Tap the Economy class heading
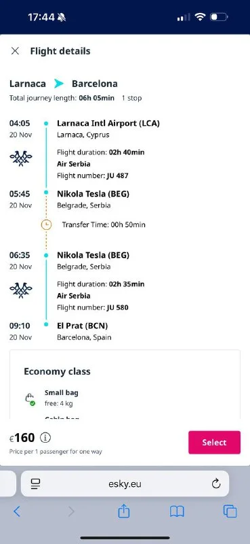The height and width of the screenshot is (544, 250). (57, 371)
